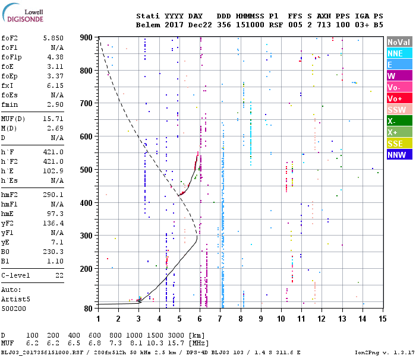Click the foEp value 3.37
This screenshot has height=356, width=416.
pyautogui.click(x=55, y=77)
